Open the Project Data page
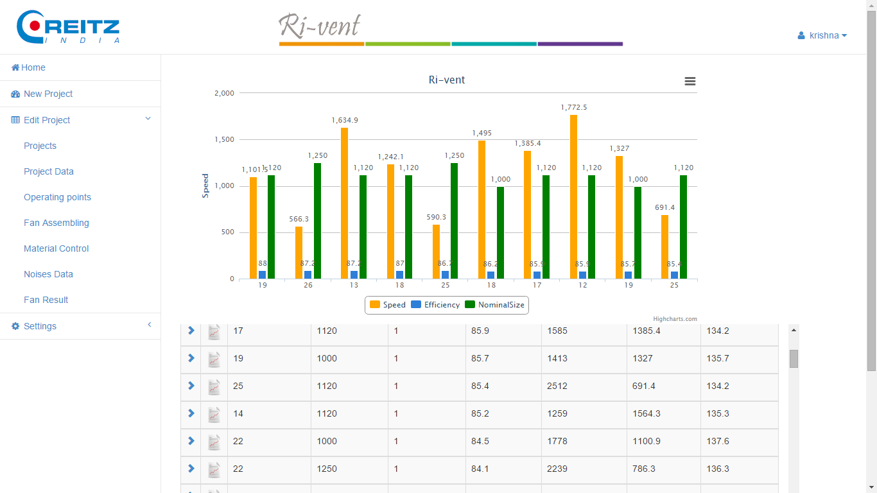877x493 pixels. coord(49,171)
